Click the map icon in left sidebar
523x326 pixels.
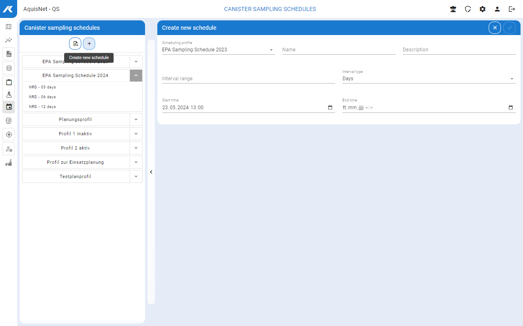[9, 27]
